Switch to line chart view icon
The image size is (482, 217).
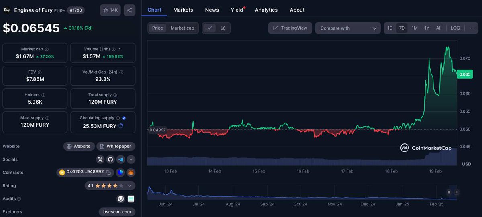pos(210,28)
